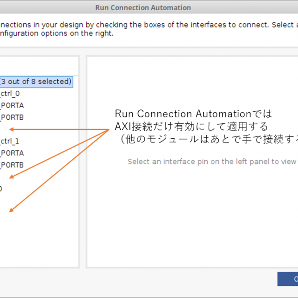Select the ctrl_1 entry in the tree
The height and width of the screenshot is (298, 298).
tap(10, 141)
